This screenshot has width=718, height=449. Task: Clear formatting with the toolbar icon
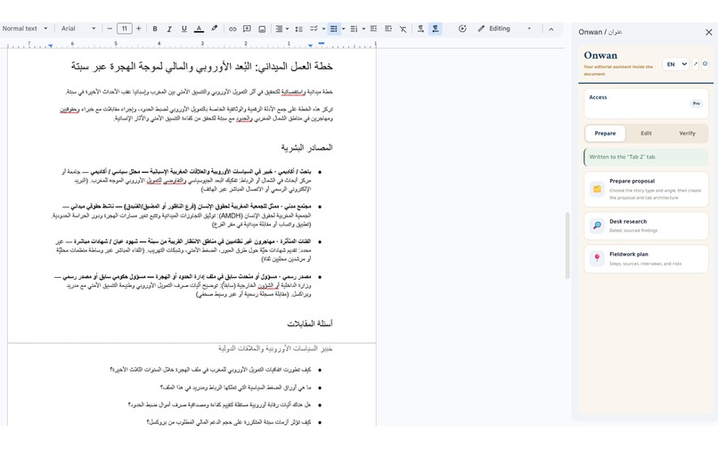[x=403, y=29]
